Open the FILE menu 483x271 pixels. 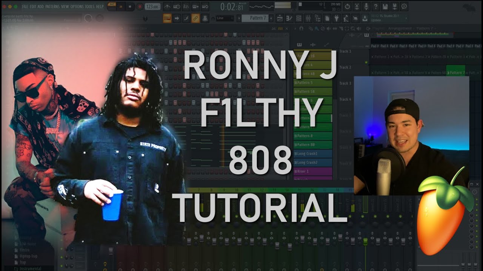(x=25, y=7)
